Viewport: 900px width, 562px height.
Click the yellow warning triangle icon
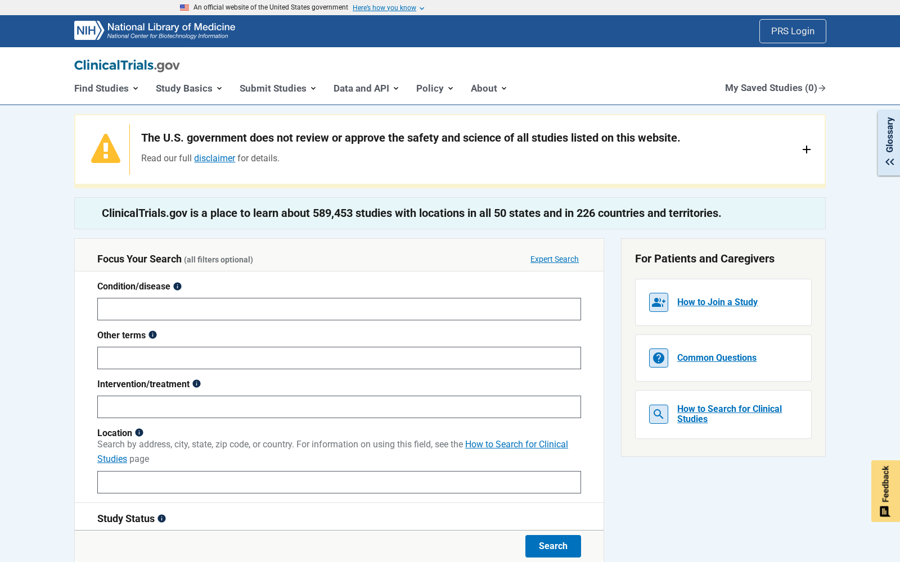[x=106, y=149]
